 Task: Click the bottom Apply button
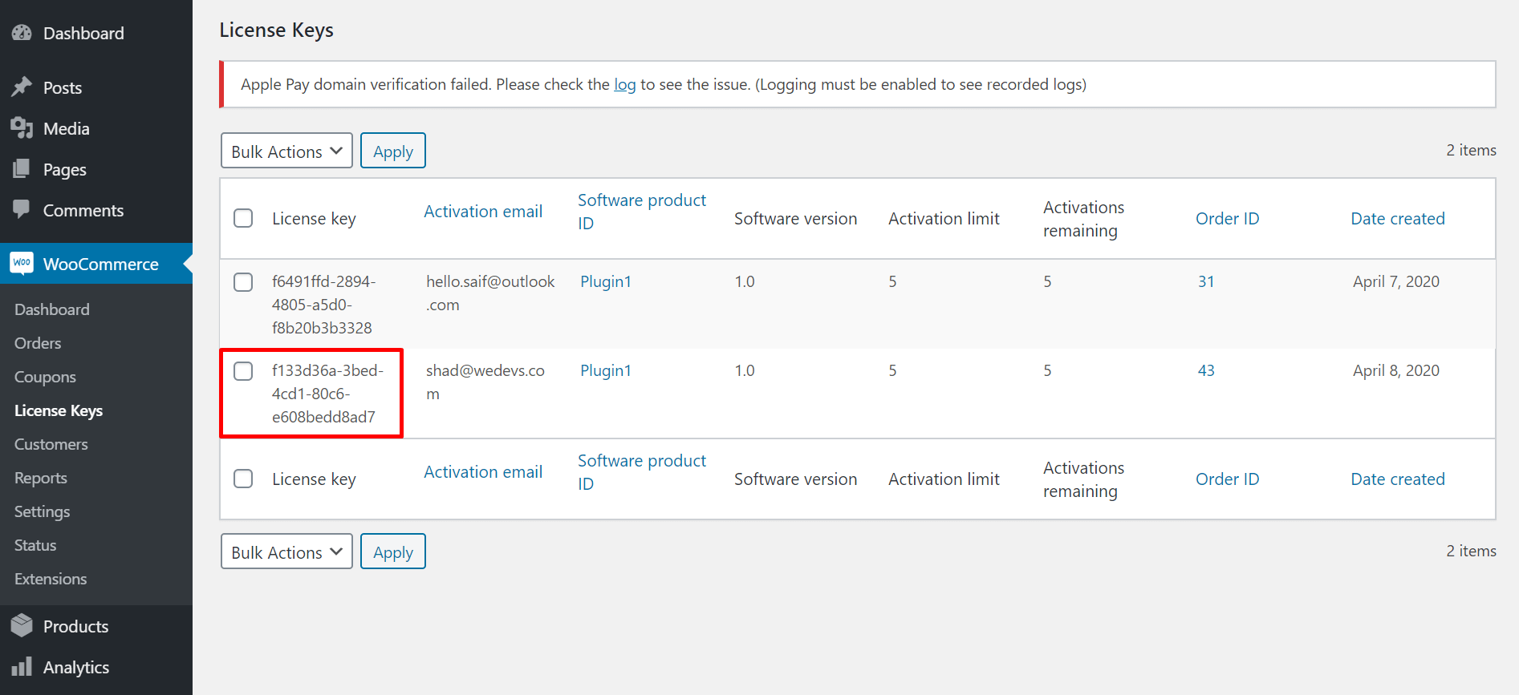click(x=393, y=552)
